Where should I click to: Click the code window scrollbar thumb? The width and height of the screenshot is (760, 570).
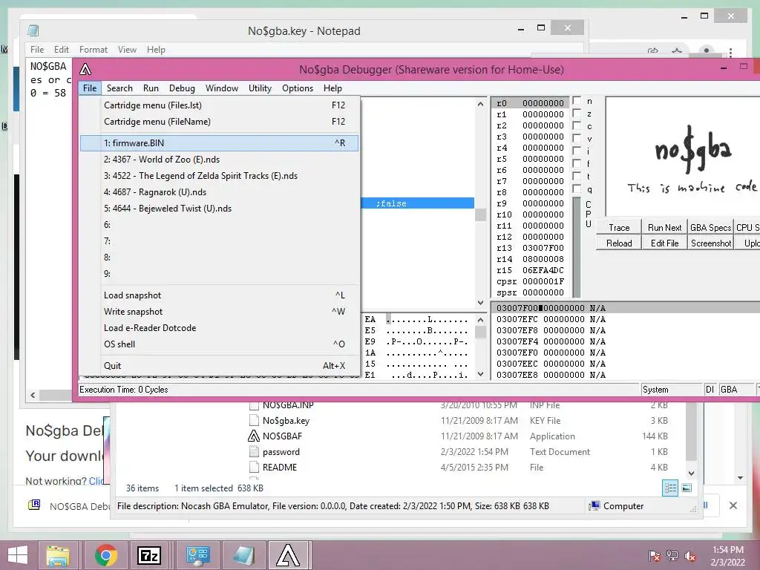pos(480,214)
